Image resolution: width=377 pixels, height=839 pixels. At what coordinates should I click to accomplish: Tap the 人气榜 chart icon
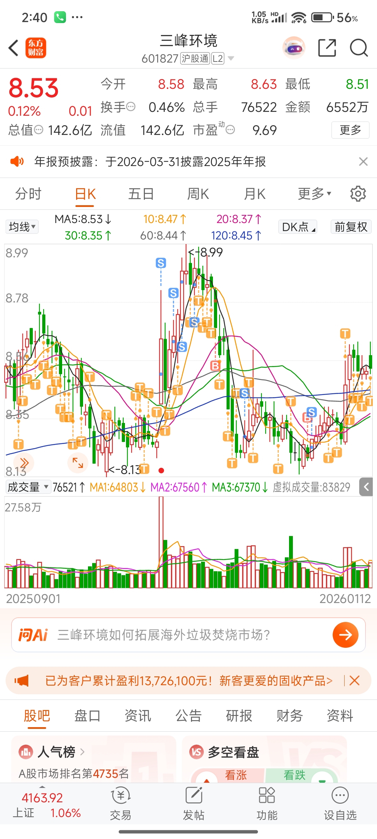pos(26,752)
